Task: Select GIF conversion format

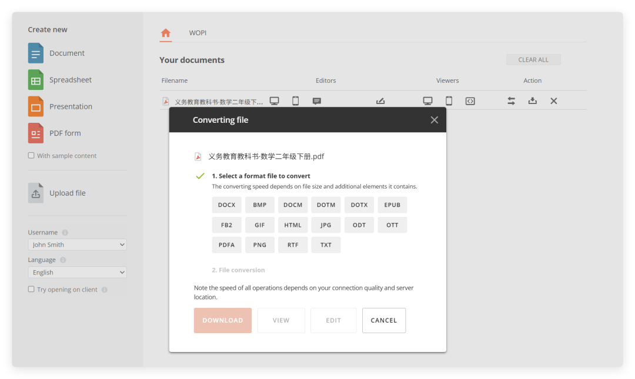Action: click(260, 225)
